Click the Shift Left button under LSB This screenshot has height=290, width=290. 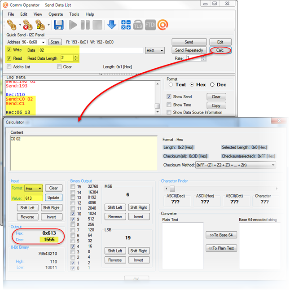115,251
